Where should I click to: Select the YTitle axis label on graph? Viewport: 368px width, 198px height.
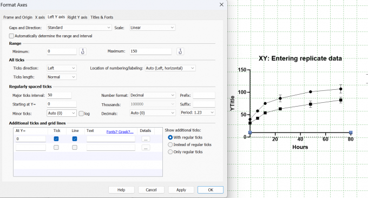tap(232, 103)
